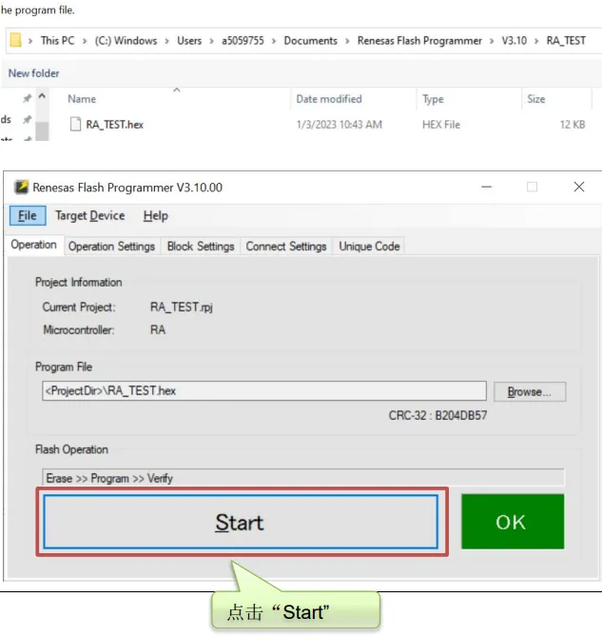Click the OK status indicator
Image resolution: width=602 pixels, height=637 pixels.
click(513, 522)
